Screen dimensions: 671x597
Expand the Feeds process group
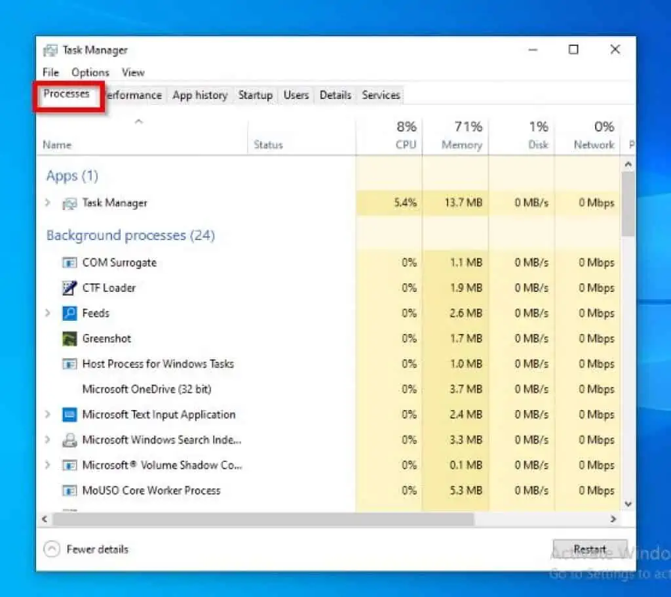tap(47, 314)
